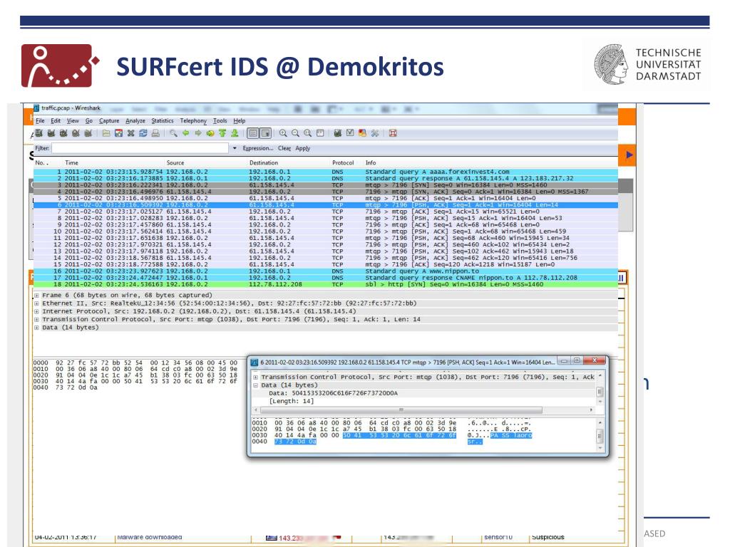Select Data: 50415353206C616F726F73720D0A line
The height and width of the screenshot is (547, 730).
point(334,393)
